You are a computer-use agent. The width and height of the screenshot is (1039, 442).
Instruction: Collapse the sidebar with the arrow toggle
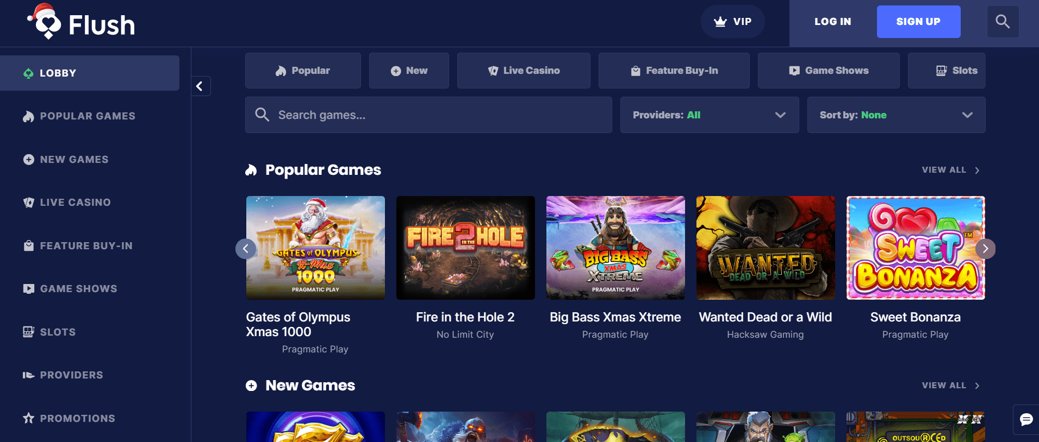click(x=200, y=86)
